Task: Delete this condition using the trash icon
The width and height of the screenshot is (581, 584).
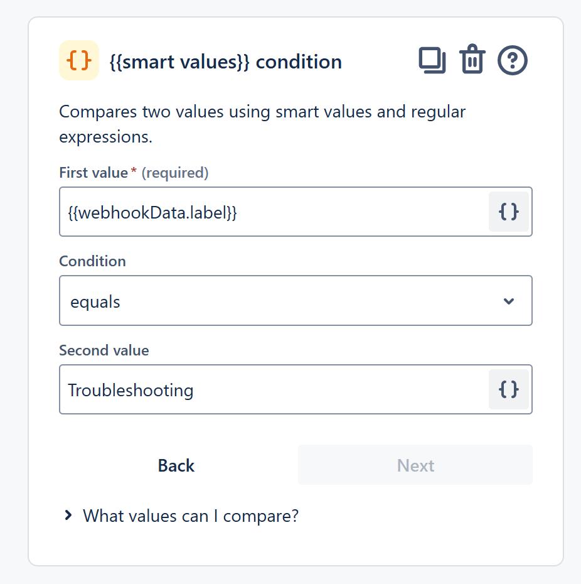Action: click(x=472, y=60)
